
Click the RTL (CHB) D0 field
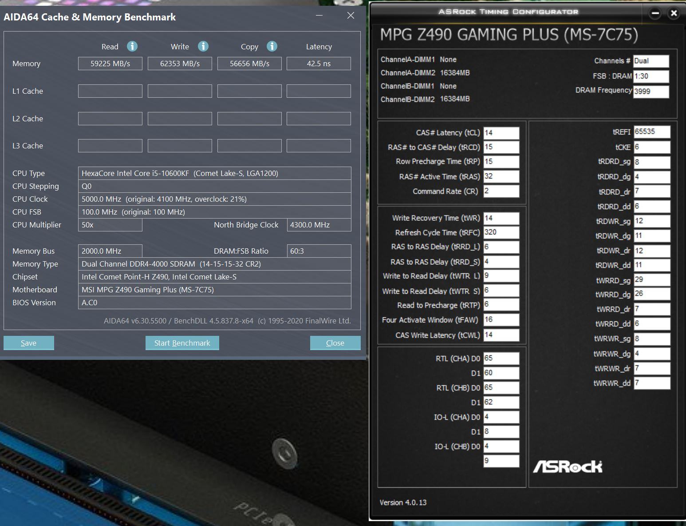[x=501, y=388]
